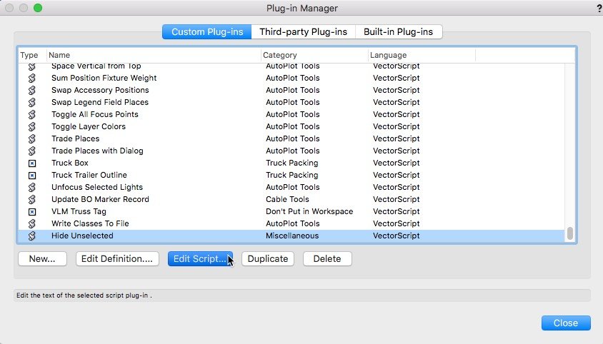The image size is (603, 344).
Task: Click the Write Classes To File icon
Action: click(31, 223)
